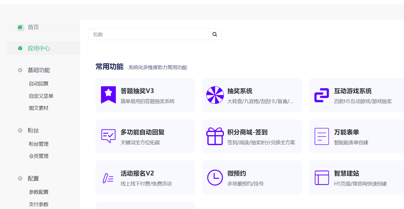
Task: Click the 名称 search input field
Action: [x=141, y=34]
